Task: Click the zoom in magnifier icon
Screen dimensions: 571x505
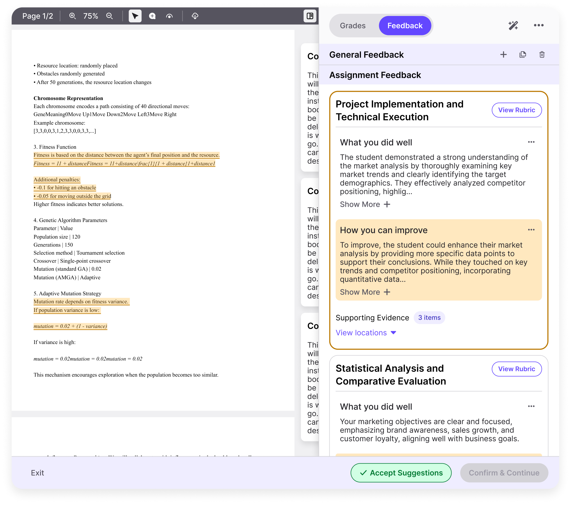Action: tap(72, 16)
